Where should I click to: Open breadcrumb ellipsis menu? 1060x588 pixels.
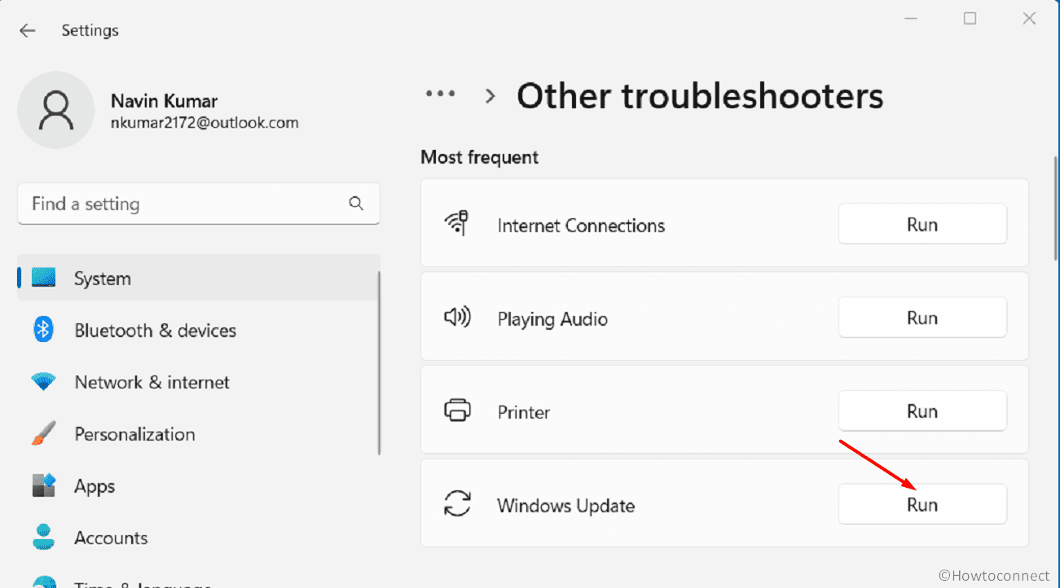(x=441, y=94)
